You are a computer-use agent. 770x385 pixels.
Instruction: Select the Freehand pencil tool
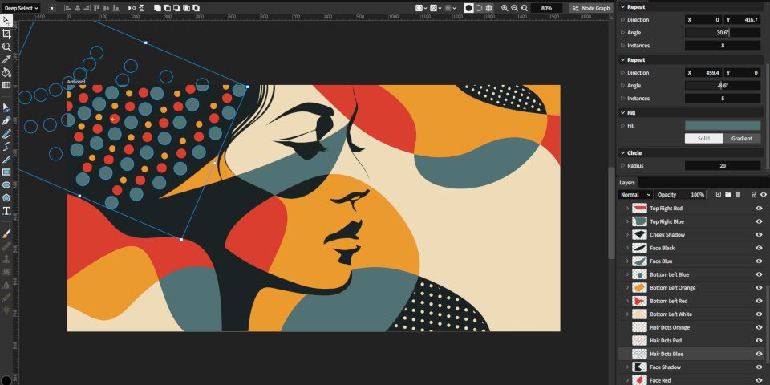[6, 133]
